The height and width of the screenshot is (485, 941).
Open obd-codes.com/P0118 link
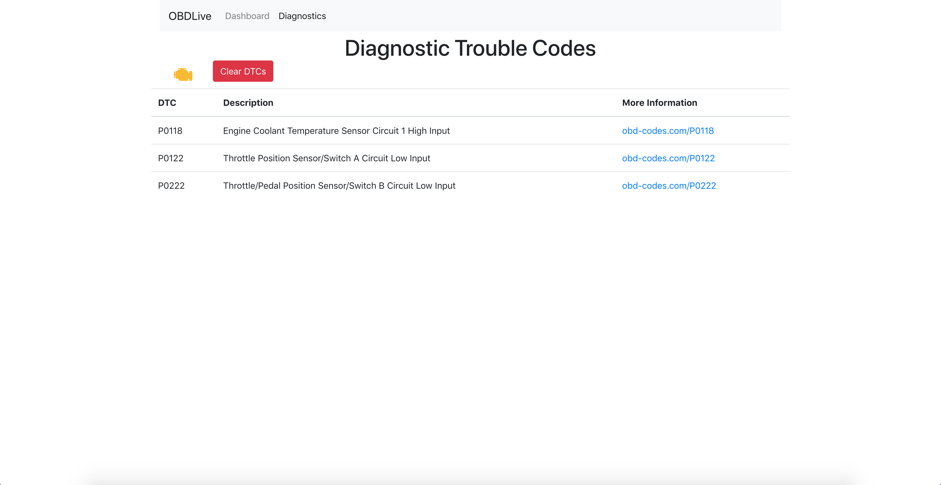click(667, 131)
